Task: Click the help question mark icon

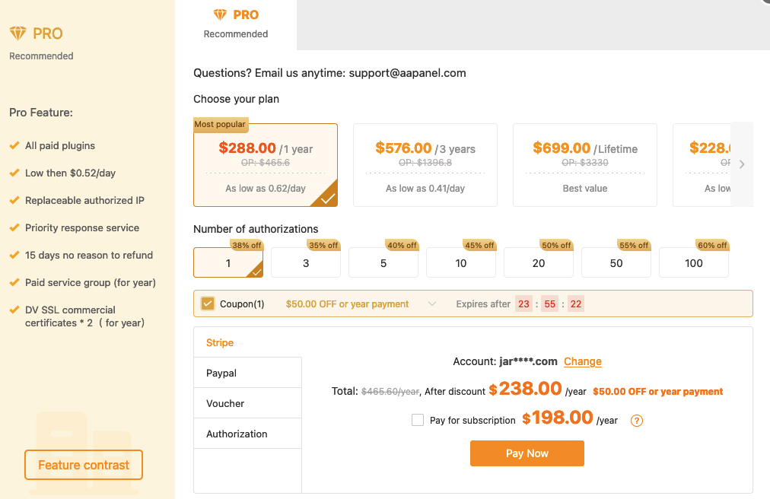Action: 638,421
